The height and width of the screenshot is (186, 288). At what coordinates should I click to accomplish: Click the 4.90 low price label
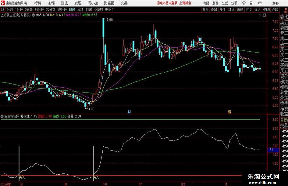click(91, 109)
